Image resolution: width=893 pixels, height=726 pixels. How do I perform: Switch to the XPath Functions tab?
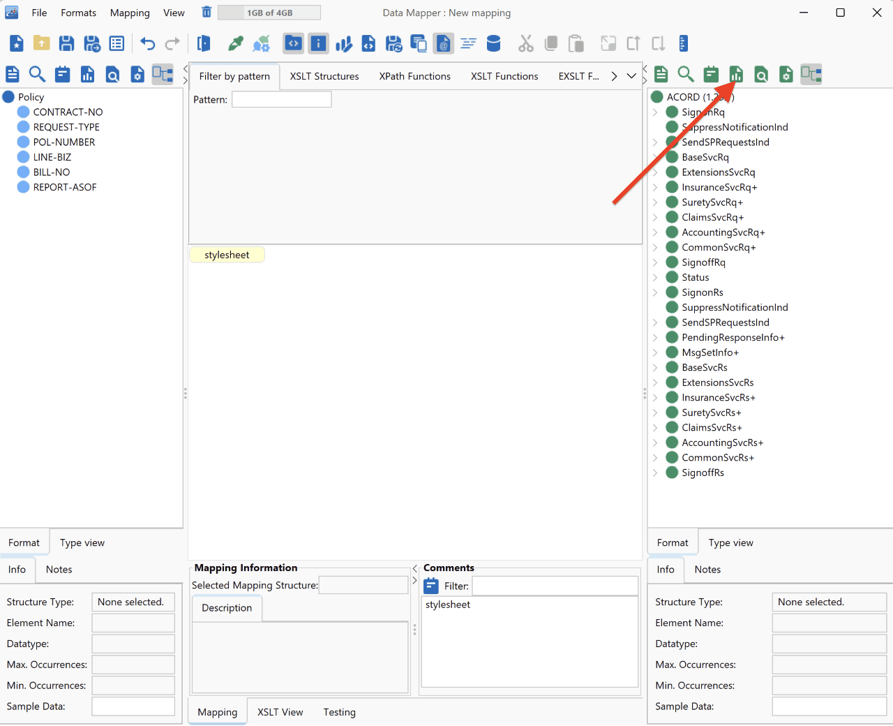(415, 76)
